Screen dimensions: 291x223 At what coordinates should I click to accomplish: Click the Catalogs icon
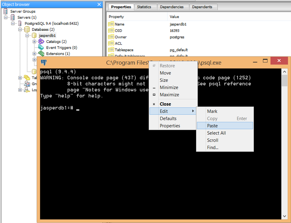pos(41,41)
